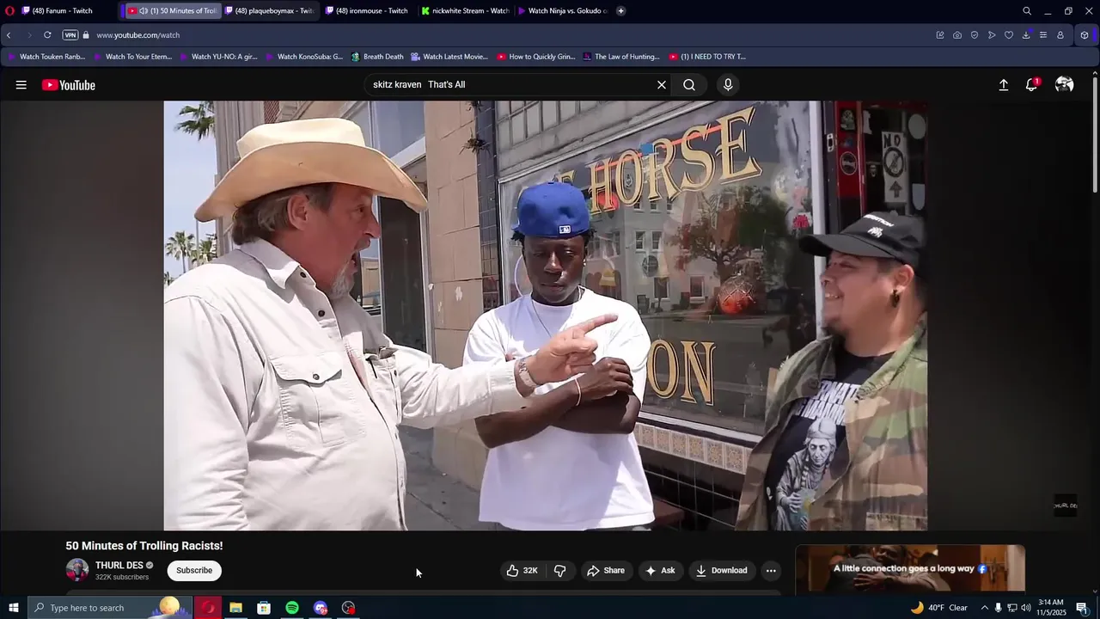Open the extensions cube icon
1100x619 pixels.
[1085, 35]
